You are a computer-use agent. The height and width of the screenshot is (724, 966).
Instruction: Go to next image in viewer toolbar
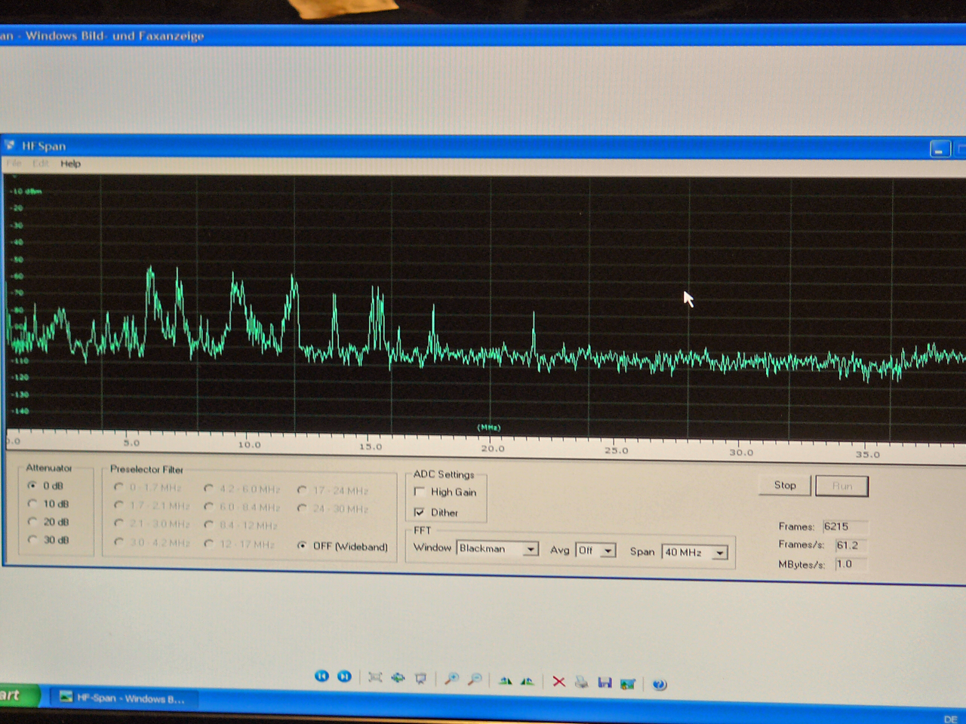pos(344,676)
